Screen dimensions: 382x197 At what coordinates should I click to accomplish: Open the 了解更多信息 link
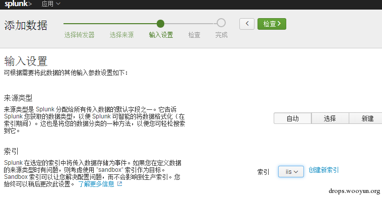[x=96, y=184]
